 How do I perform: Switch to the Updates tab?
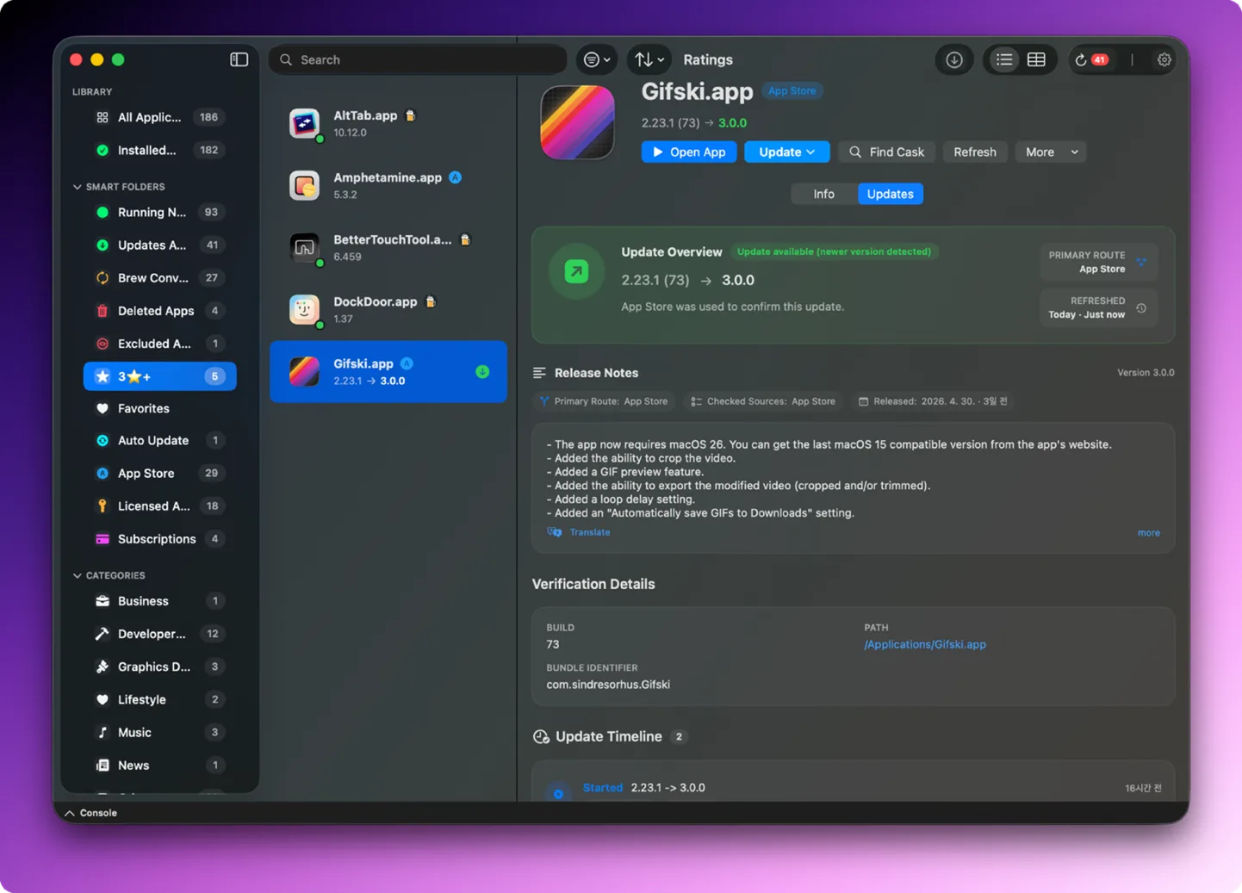890,194
